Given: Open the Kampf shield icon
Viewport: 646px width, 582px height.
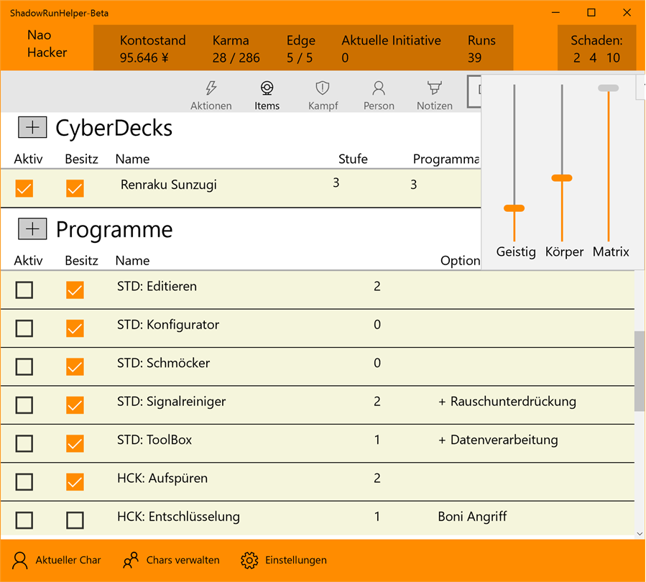Looking at the screenshot, I should point(323,96).
